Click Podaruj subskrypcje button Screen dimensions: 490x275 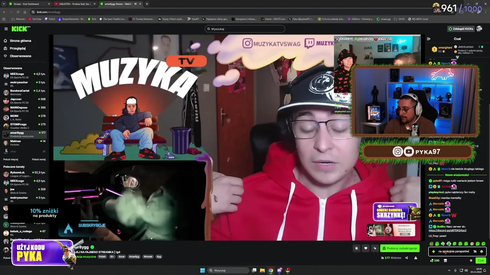400,248
